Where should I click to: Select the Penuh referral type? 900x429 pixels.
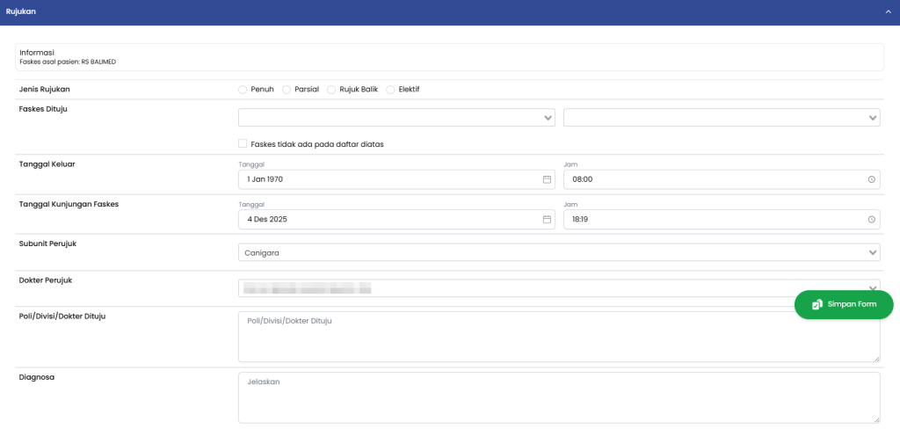tap(243, 90)
